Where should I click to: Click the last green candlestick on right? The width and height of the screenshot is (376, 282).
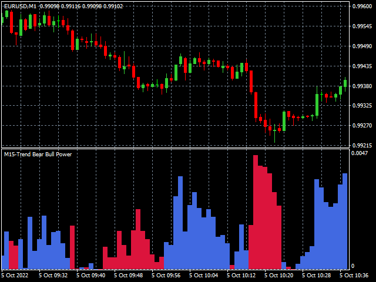point(345,83)
